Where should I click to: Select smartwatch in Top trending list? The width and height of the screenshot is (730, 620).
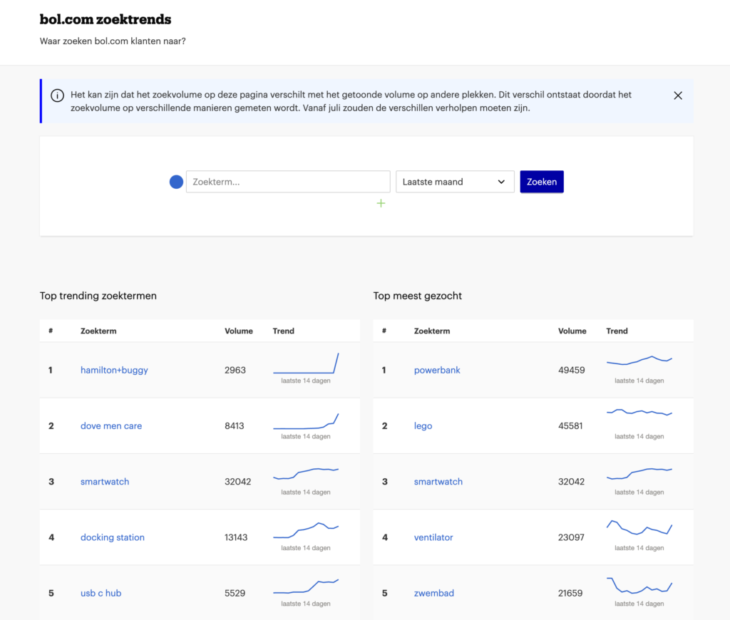(x=105, y=482)
